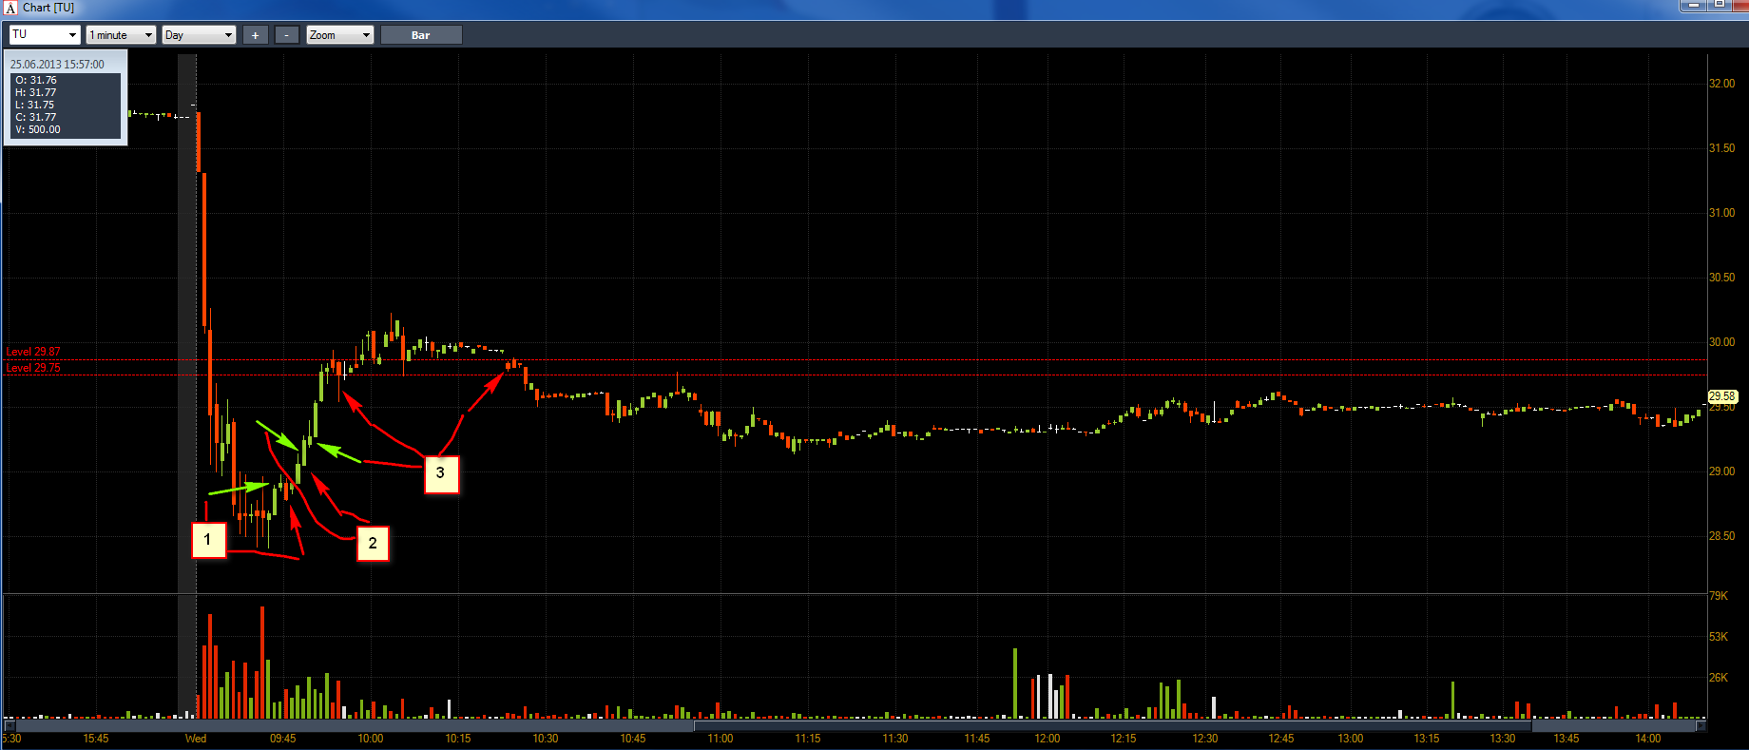Screen dimensions: 1749x750
Task: Click the 10:00 time axis label
Action: tap(371, 739)
